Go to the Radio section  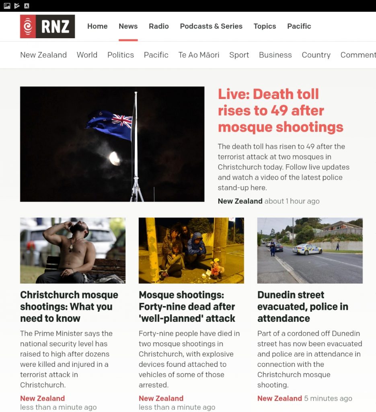tap(159, 26)
